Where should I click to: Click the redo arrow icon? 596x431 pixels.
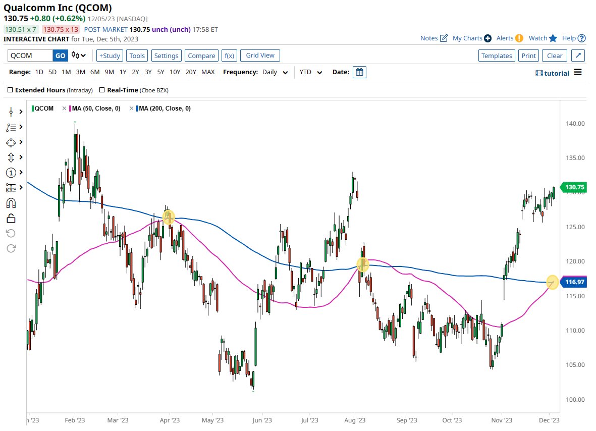tap(11, 249)
